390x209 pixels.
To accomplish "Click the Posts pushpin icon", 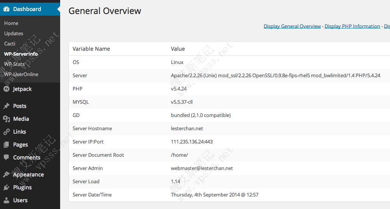I will pyautogui.click(x=6, y=106).
